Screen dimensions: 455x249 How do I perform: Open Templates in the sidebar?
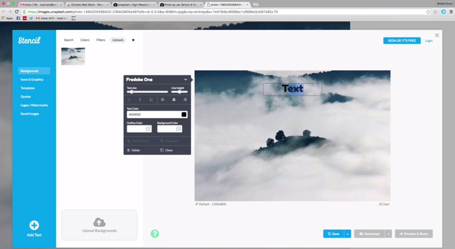click(x=28, y=88)
